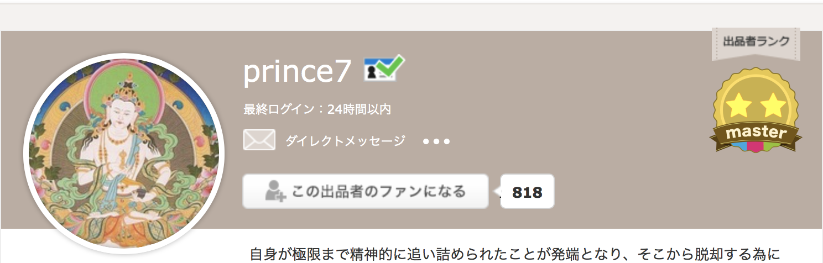Screen dimensions: 823x263
Task: Click the 最終ログイン:24時間以内 status text
Action: pyautogui.click(x=317, y=109)
